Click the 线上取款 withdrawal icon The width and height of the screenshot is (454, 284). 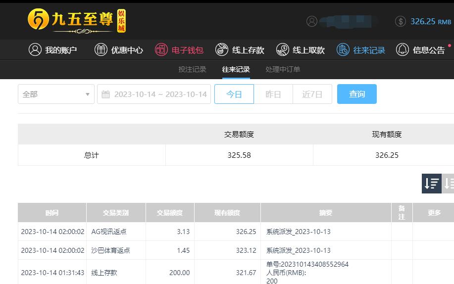(283, 49)
